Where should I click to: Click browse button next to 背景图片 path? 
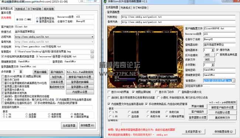coord(92,52)
